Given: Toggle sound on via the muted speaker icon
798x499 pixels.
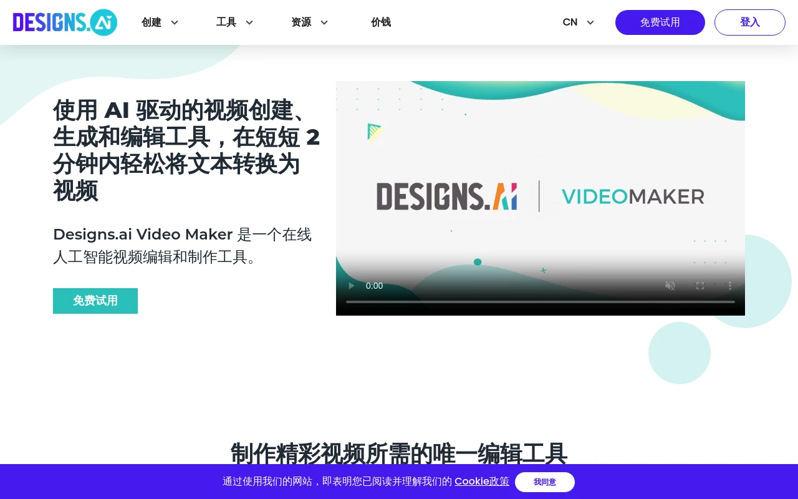Looking at the screenshot, I should (x=670, y=286).
